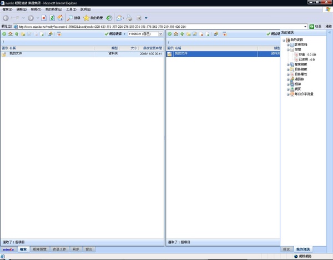Screen dimensions: 333x260
Task: Click the filter icon in right pane toolbar
Action: pyautogui.click(x=224, y=34)
